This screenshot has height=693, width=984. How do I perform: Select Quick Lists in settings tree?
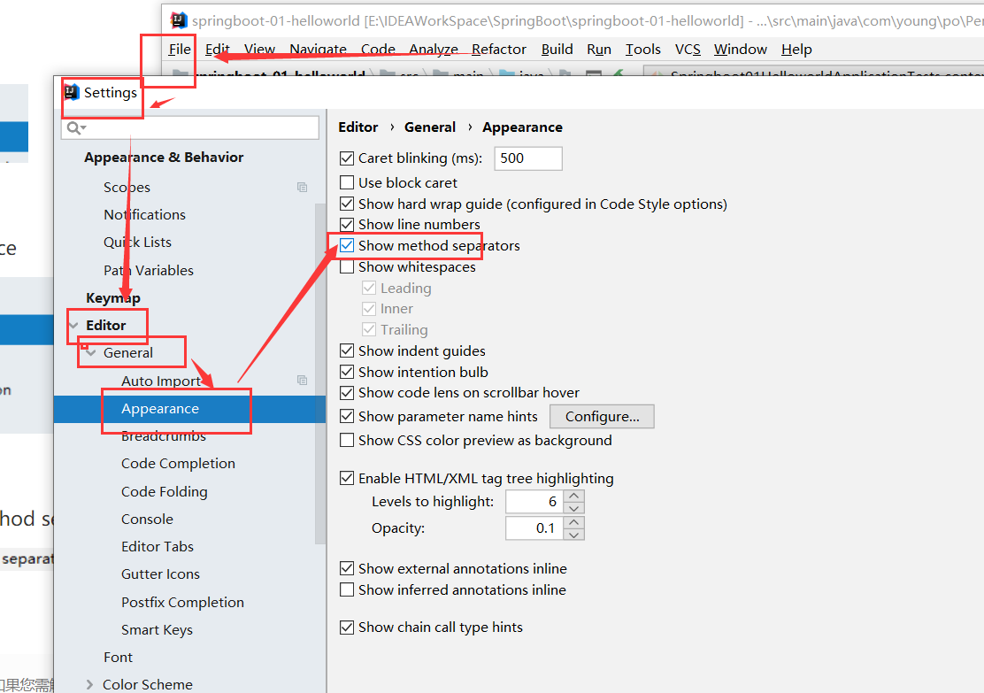coord(137,243)
